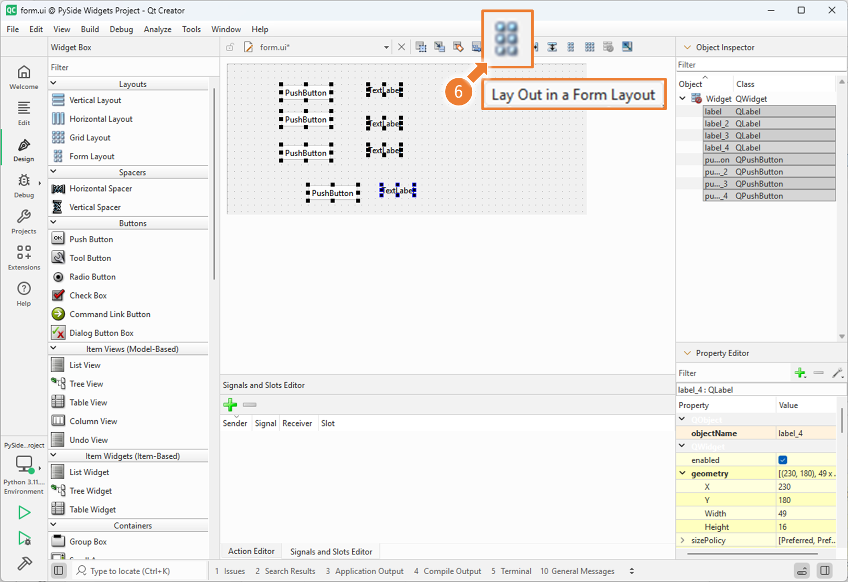Image resolution: width=848 pixels, height=582 pixels.
Task: Open the Welcome mode in sidebar
Action: (24, 77)
